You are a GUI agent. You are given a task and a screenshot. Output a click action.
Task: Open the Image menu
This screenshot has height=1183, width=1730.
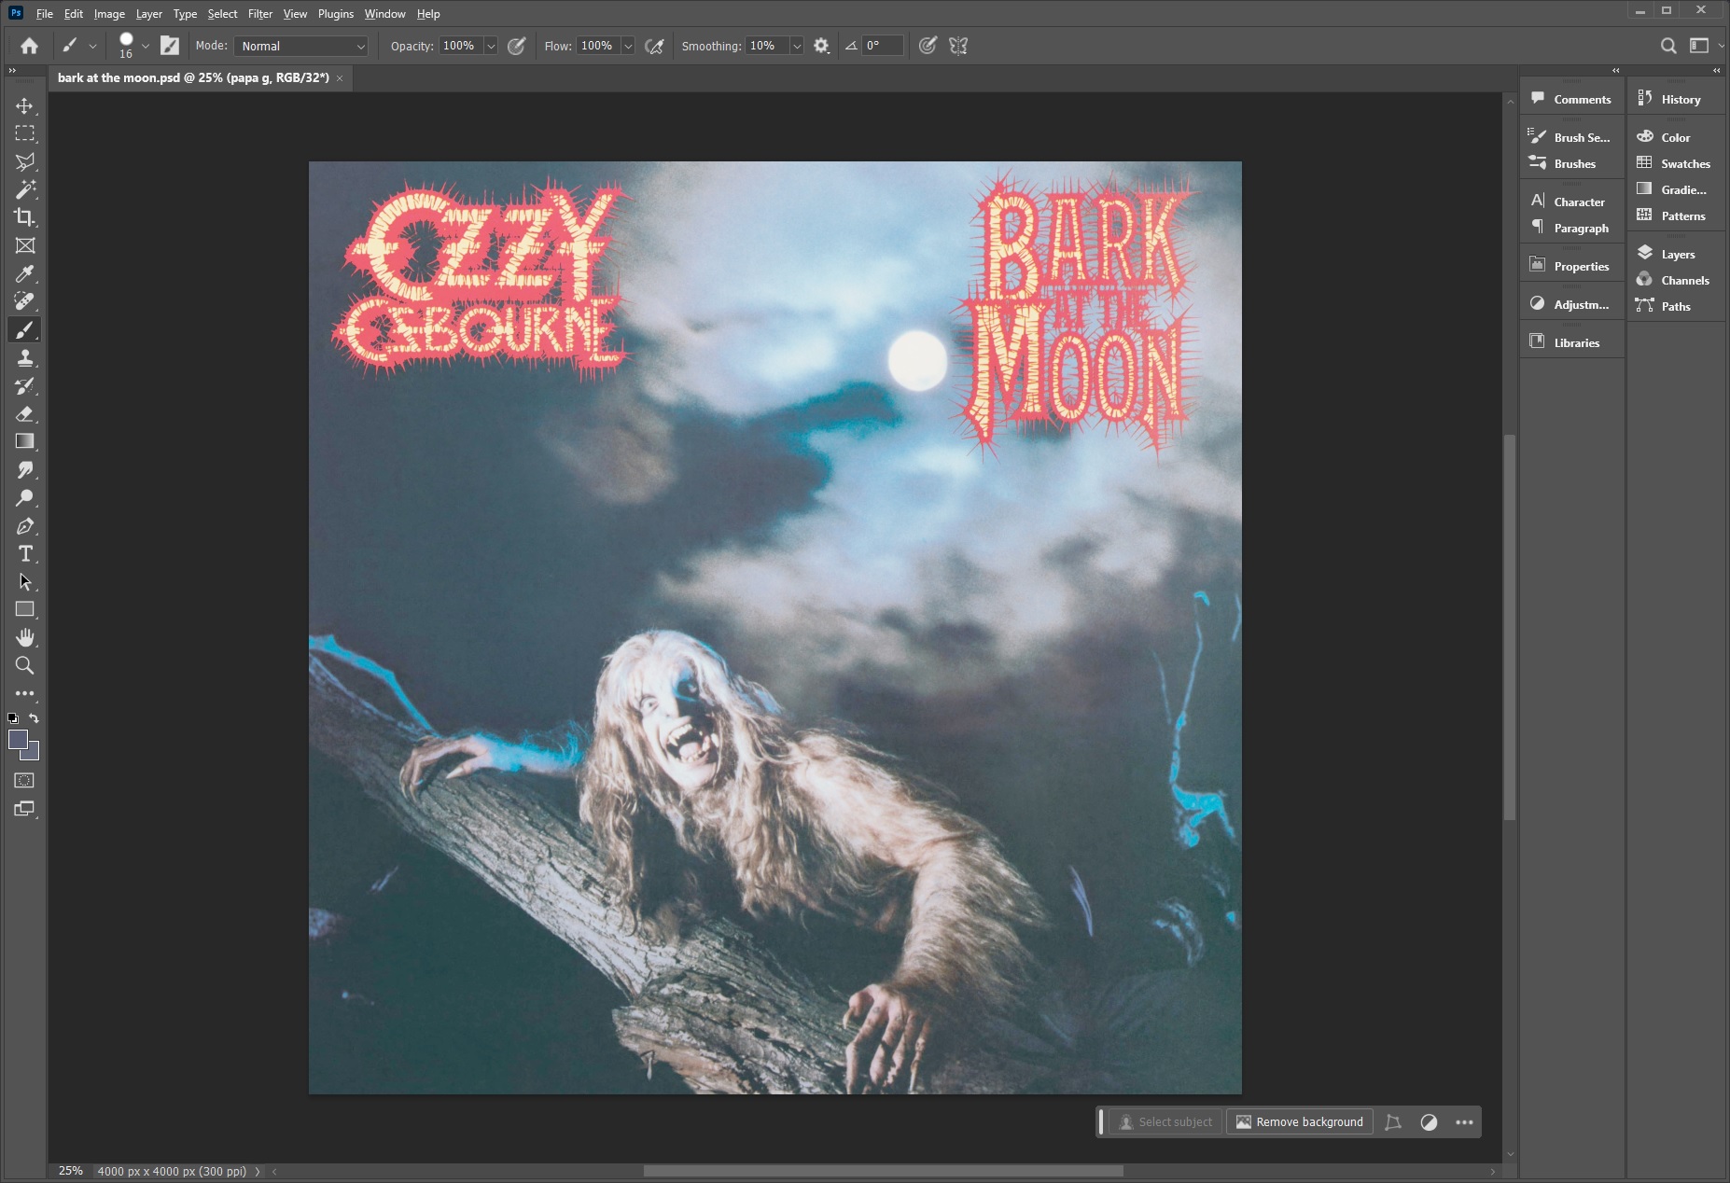(x=109, y=14)
